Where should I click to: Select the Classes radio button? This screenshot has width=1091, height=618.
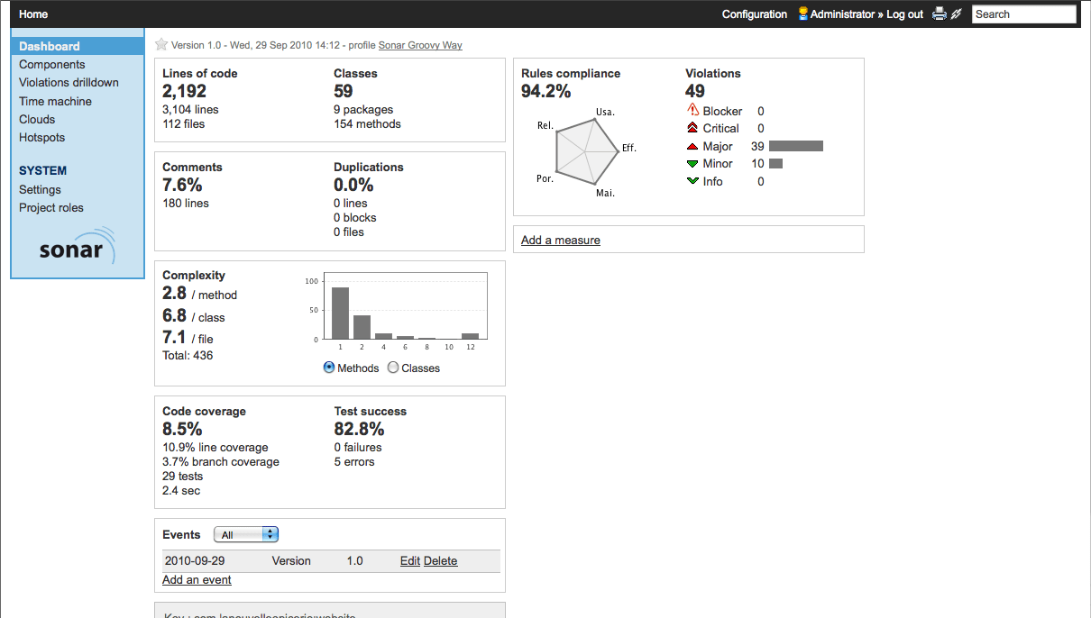[x=393, y=368]
